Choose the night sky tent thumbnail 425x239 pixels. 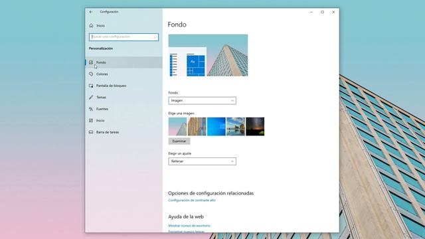tap(255, 127)
